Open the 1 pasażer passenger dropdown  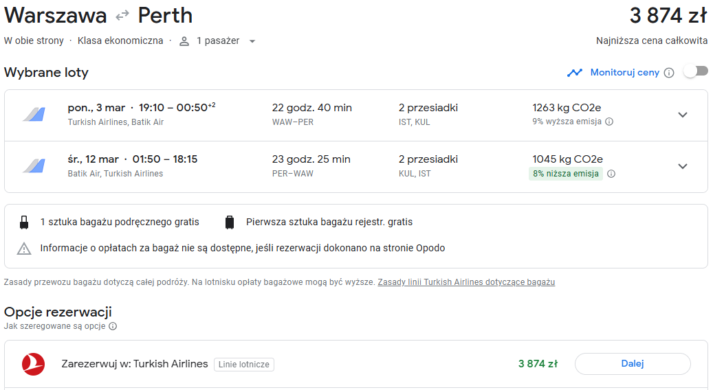pos(252,41)
